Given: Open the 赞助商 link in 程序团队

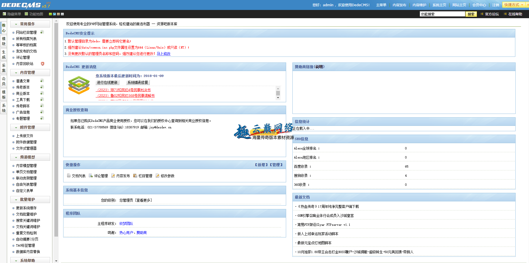Looking at the screenshot, I should 142,233.
